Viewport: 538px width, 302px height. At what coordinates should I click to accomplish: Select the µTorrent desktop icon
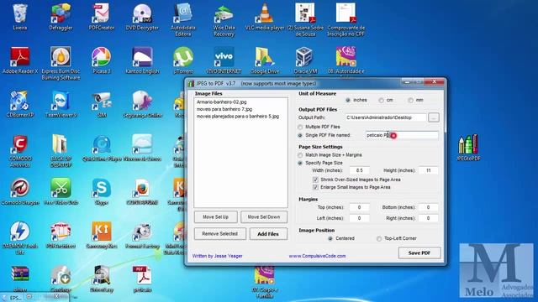pyautogui.click(x=183, y=60)
